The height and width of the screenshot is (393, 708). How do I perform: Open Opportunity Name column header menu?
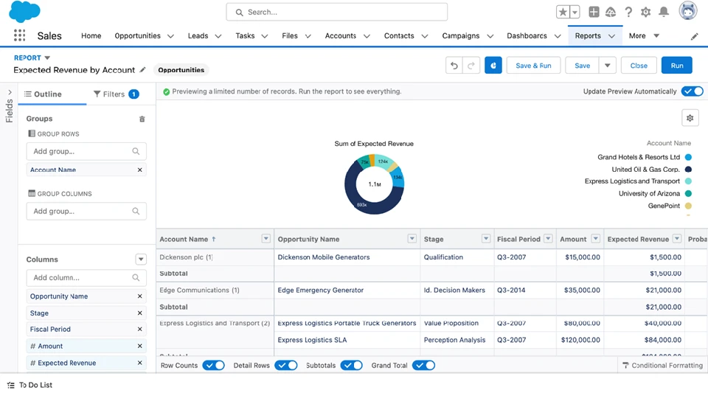(x=412, y=239)
